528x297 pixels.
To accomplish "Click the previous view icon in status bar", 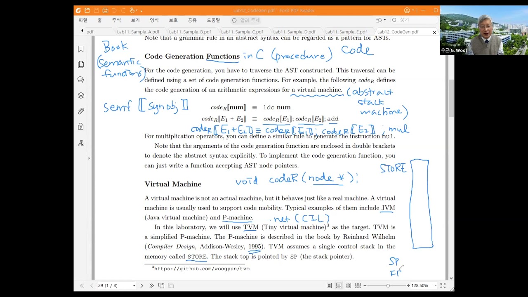I will (161, 285).
